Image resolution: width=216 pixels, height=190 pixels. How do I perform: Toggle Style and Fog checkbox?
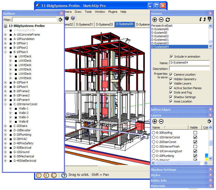tap(171, 92)
